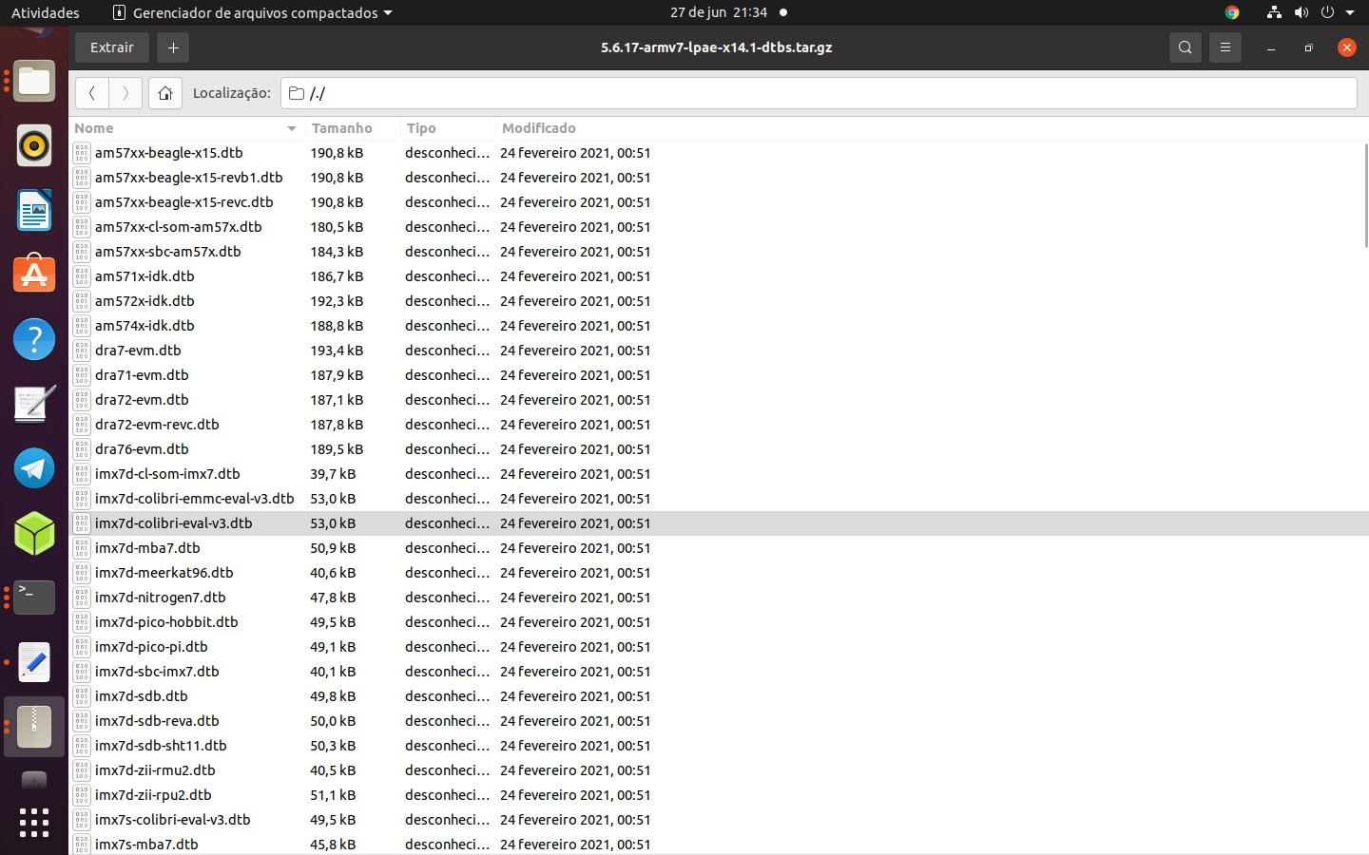
Task: Launch Rhythmbox music player from the dock
Action: (x=34, y=146)
